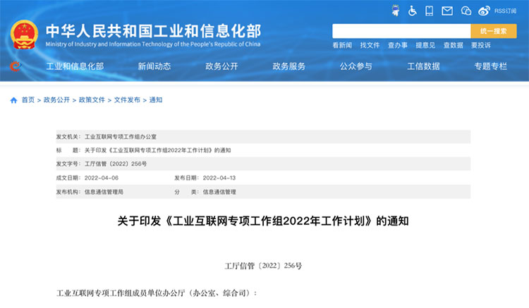Screen dimensions: 529x308
Task: Focus the site search input field
Action: (x=401, y=31)
